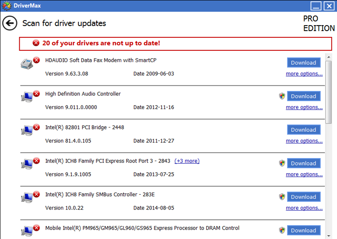Screen dimensions: 337x239
Task: Download the Mobile Intel PM965 Express Processor driver
Action: point(304,230)
